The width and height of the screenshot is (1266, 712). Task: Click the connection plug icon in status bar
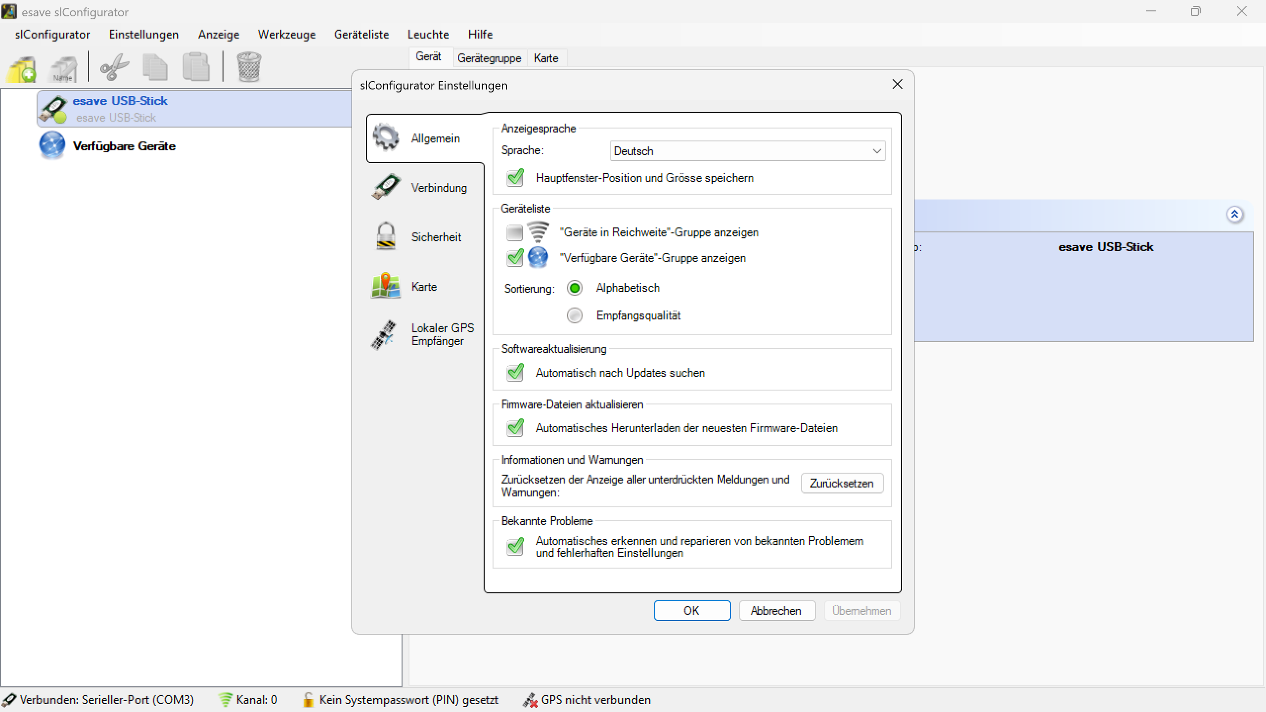(8, 700)
